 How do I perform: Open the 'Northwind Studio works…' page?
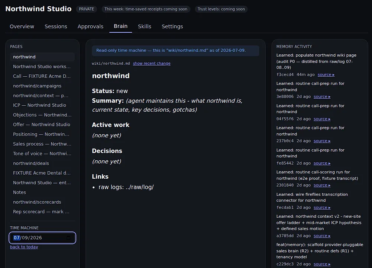42,67
